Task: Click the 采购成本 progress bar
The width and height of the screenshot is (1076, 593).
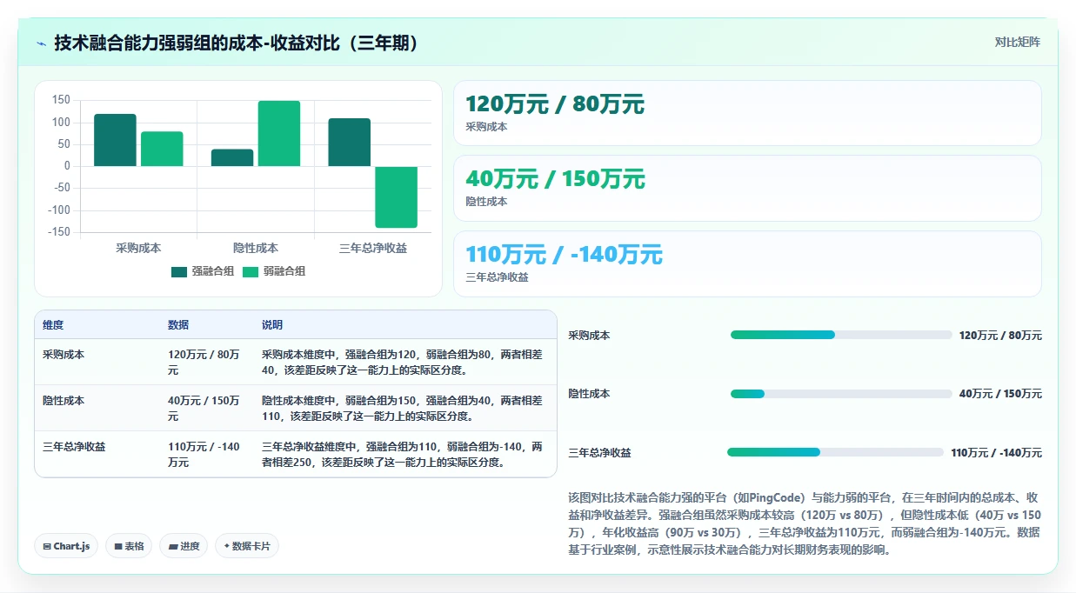Action: 841,335
